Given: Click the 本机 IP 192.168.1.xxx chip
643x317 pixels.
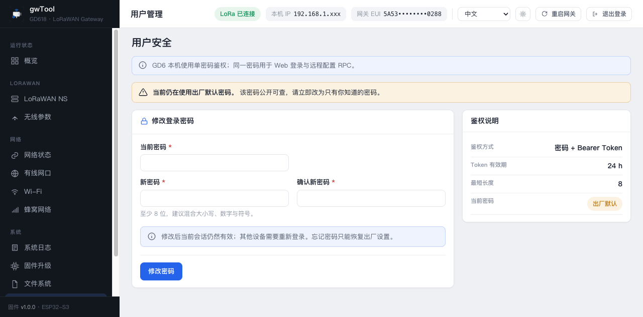Looking at the screenshot, I should tap(306, 14).
